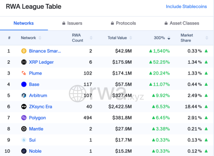Screen dimensions: 214x156
Task: Click the blue Base network icon
Action: [x=24, y=84]
